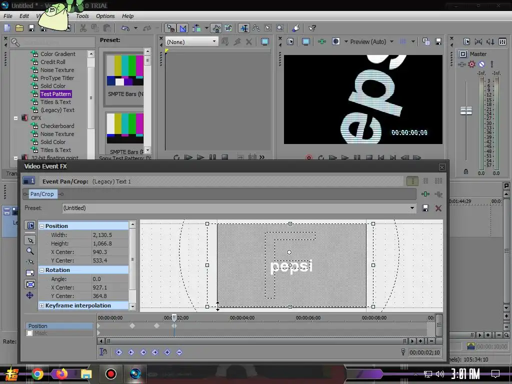Screen dimensions: 512x384
Task: Open the Help menu
Action: pyautogui.click(x=127, y=16)
